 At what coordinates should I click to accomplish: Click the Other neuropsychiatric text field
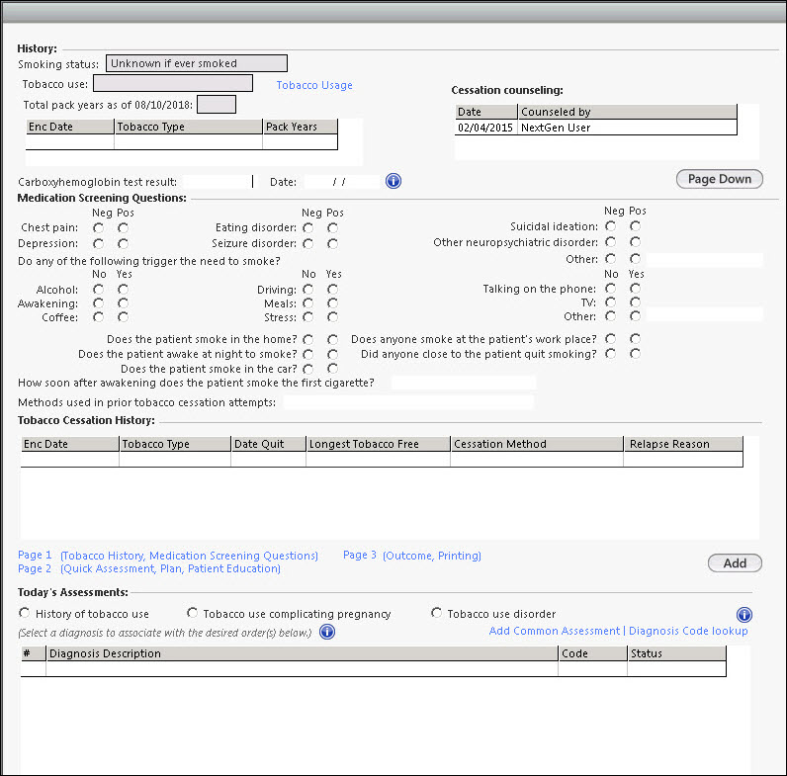coord(704,259)
